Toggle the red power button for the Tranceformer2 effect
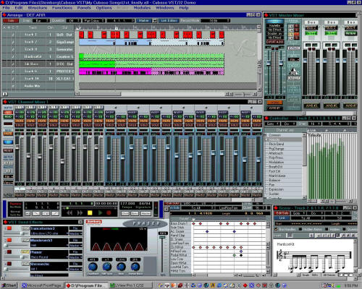Viewport: 362px width, 289px height. (9, 228)
